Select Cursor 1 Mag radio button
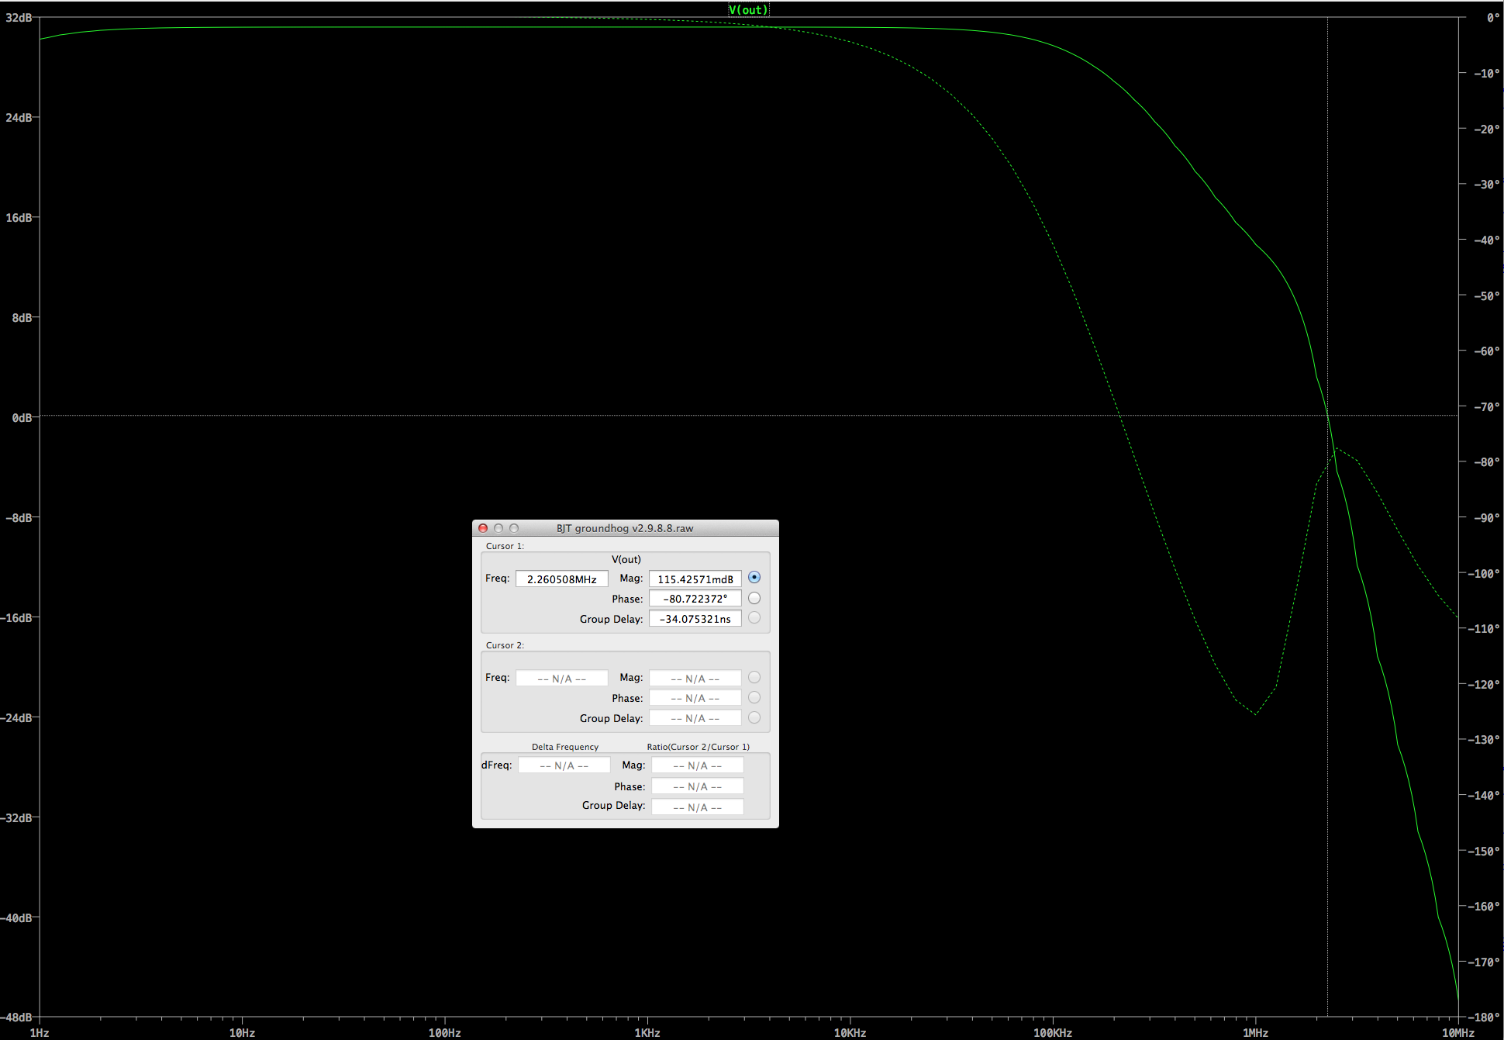The height and width of the screenshot is (1040, 1504). tap(754, 578)
